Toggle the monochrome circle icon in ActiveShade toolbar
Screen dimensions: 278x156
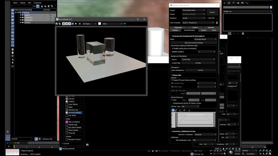pyautogui.click(x=76, y=24)
